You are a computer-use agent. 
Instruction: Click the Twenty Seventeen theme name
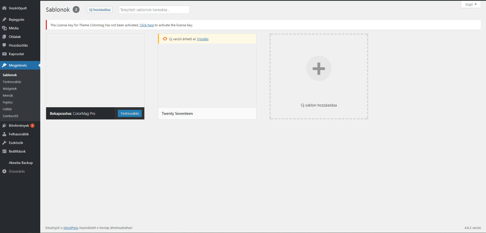(177, 114)
